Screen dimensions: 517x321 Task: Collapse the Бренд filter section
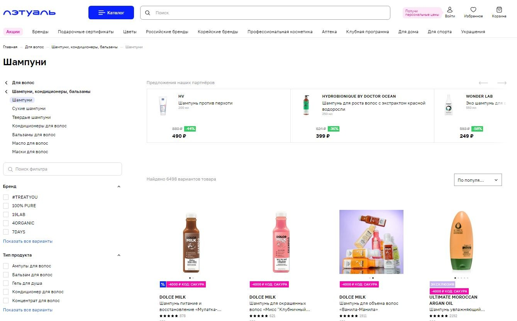119,186
